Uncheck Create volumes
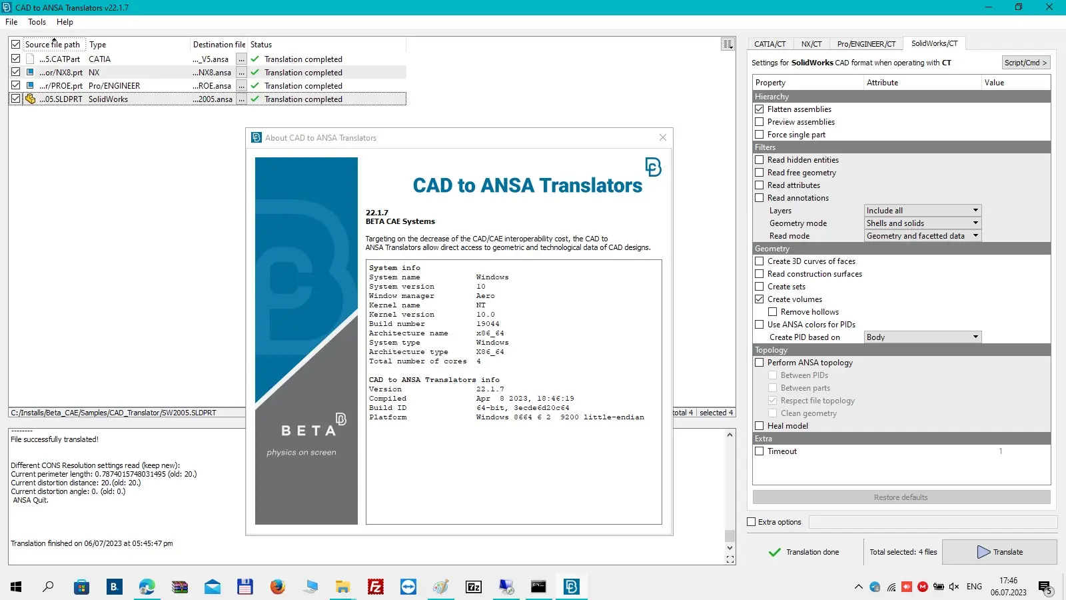Viewport: 1066px width, 600px height. tap(759, 299)
